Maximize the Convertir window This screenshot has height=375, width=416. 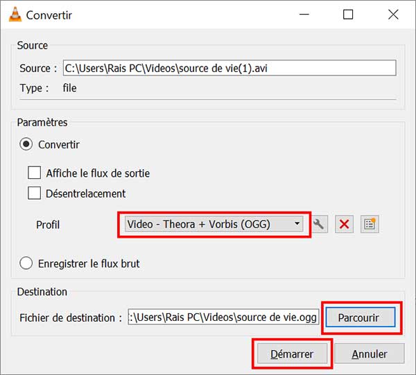[348, 15]
